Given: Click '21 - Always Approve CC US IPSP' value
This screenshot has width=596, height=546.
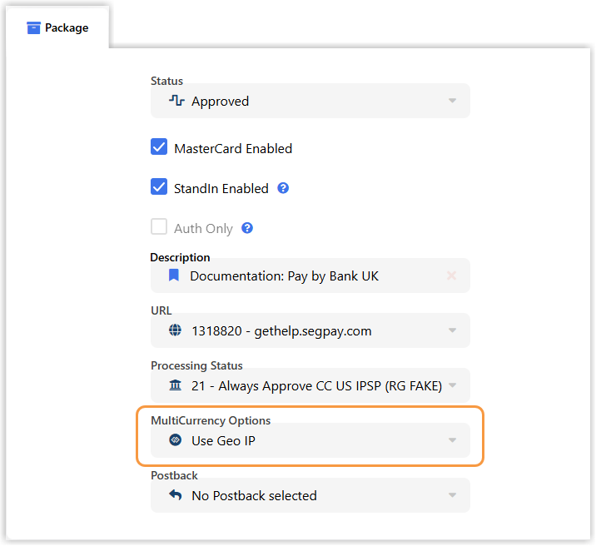Looking at the screenshot, I should (x=316, y=386).
